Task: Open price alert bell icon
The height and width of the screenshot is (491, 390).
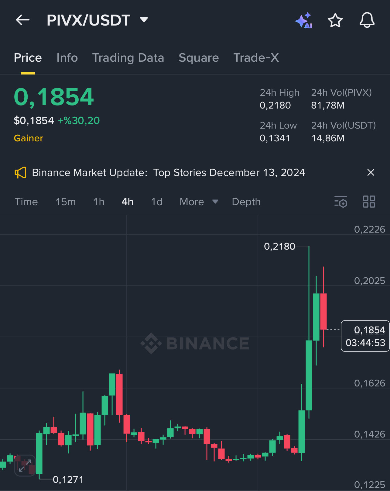Action: pyautogui.click(x=367, y=21)
